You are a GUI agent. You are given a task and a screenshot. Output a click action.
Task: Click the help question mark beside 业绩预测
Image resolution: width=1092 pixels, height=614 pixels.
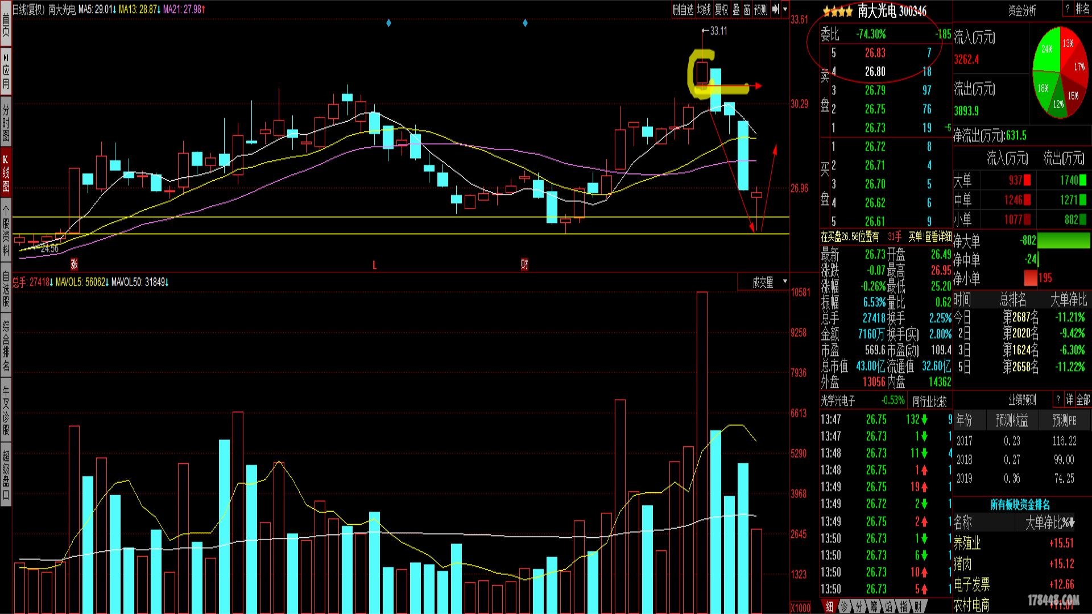click(1058, 400)
